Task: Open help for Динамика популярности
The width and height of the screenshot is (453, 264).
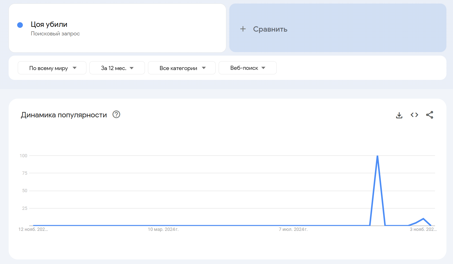Action: [116, 115]
